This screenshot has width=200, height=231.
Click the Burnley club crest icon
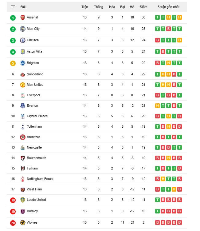(x=22, y=211)
